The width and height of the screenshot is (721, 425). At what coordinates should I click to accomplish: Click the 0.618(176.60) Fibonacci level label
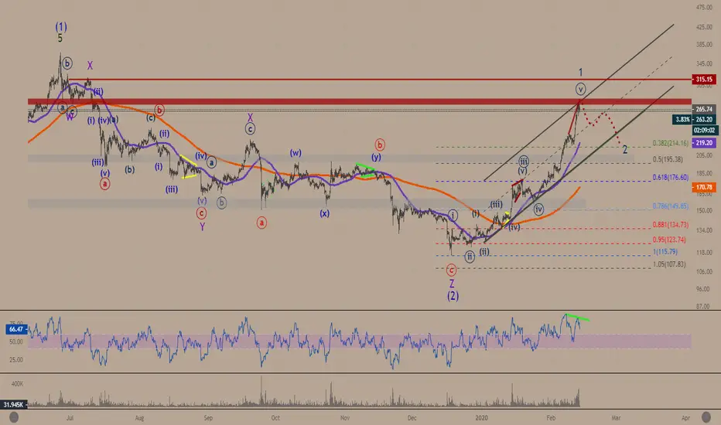click(x=671, y=178)
